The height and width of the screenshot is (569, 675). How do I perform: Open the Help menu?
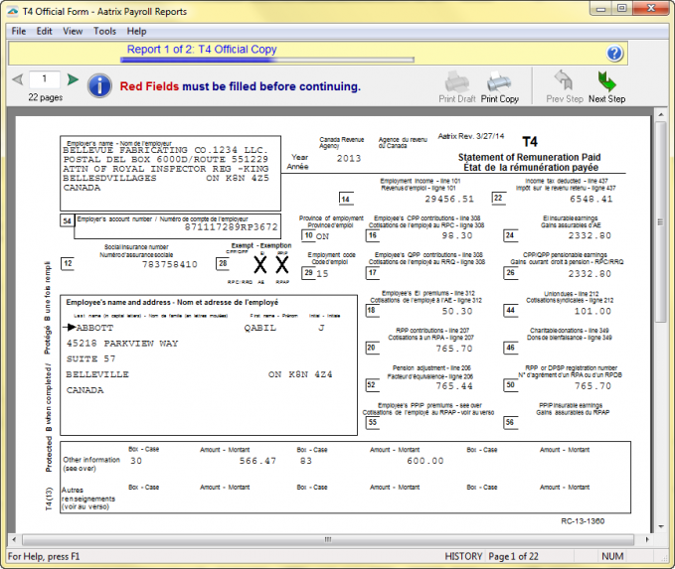point(136,31)
